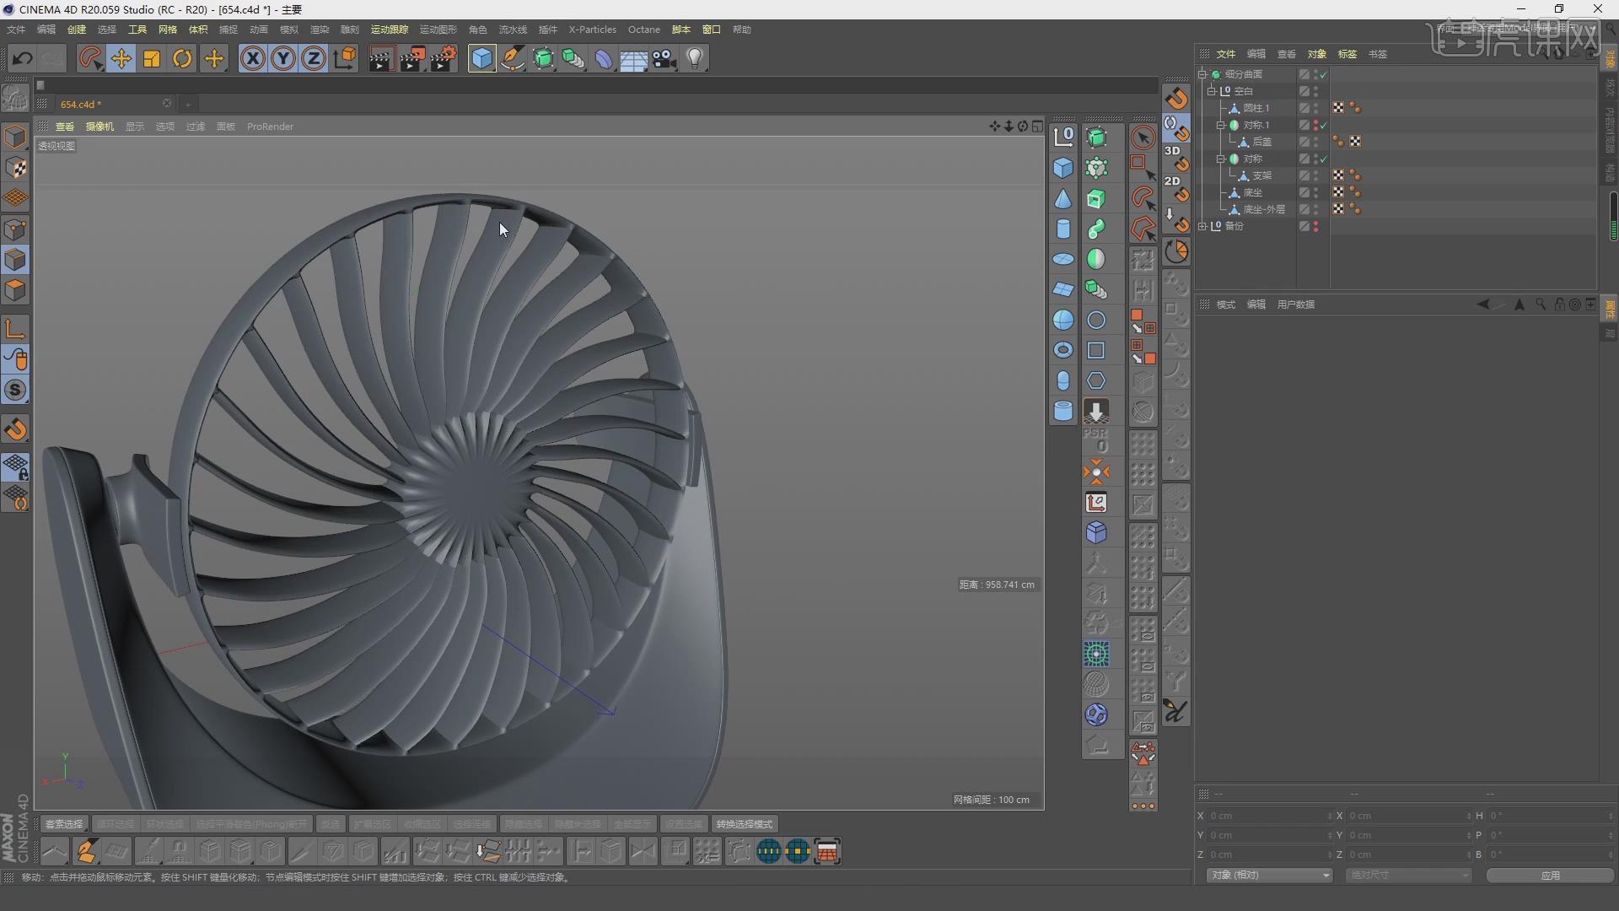This screenshot has height=911, width=1619.
Task: Collapse the 细分曲面 hierarchy in Object Manager
Action: (1202, 74)
